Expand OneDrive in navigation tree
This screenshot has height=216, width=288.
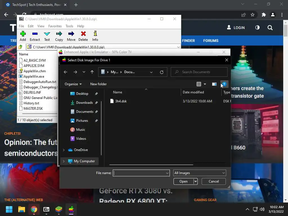click(x=64, y=150)
